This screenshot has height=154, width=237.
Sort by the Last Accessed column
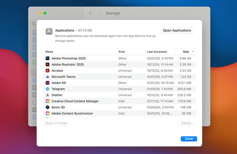pyautogui.click(x=157, y=52)
